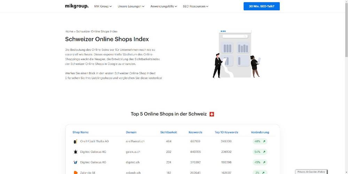
Task: Click the 45% change arrow badge
Action: [260, 162]
